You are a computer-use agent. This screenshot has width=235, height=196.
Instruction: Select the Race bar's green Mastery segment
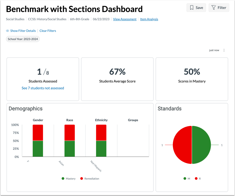(x=70, y=149)
